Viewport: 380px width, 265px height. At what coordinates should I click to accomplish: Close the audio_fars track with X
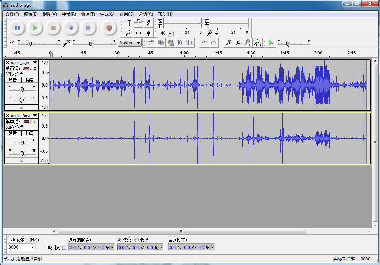(7, 115)
